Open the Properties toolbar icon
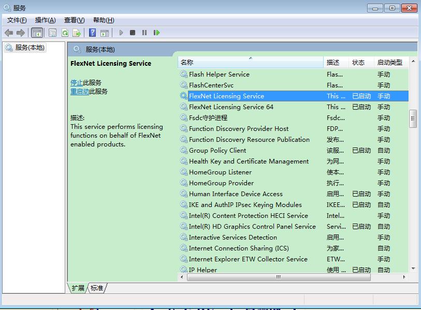Viewport: 421px width, 310px height. click(52, 33)
